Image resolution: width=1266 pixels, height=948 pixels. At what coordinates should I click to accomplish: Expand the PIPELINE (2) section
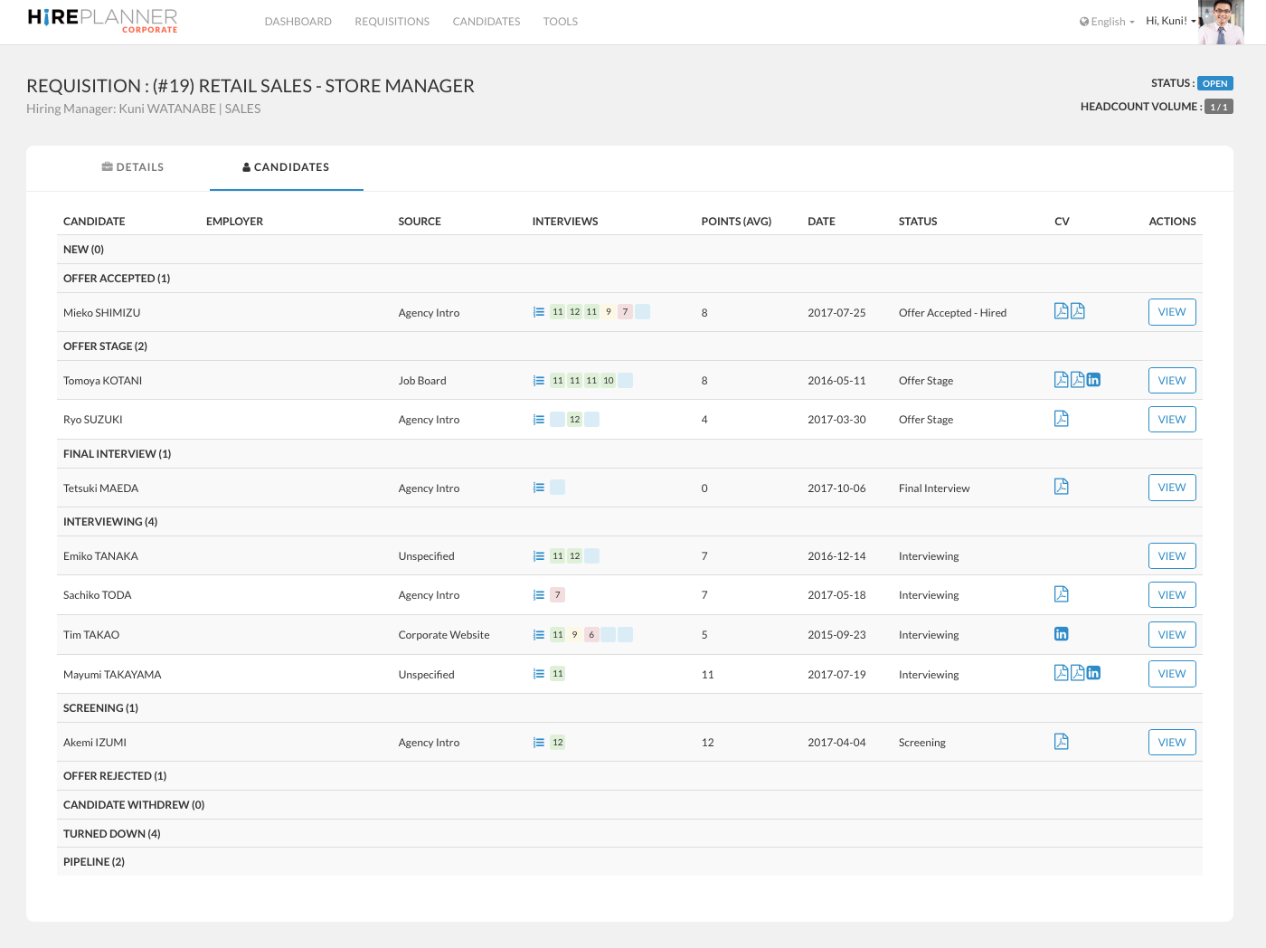coord(94,862)
